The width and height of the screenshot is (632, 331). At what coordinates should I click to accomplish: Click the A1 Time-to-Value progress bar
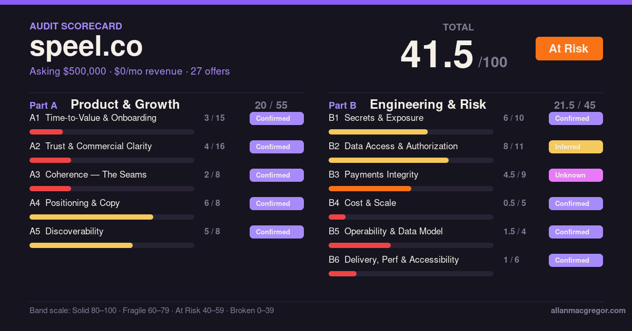[112, 132]
